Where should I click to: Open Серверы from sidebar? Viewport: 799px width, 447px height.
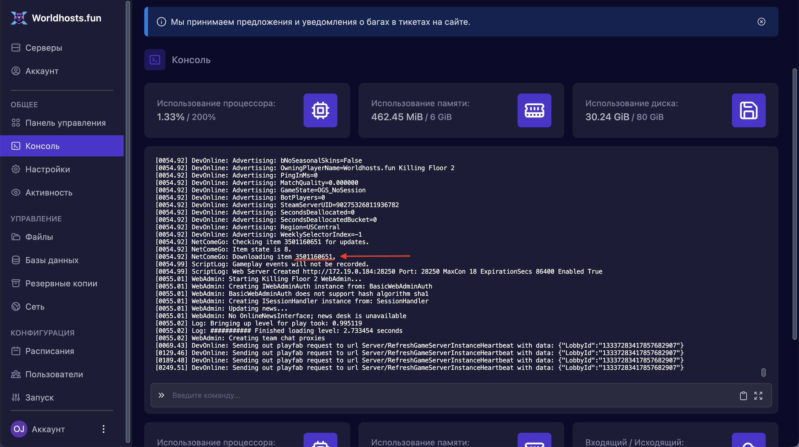[x=43, y=48]
